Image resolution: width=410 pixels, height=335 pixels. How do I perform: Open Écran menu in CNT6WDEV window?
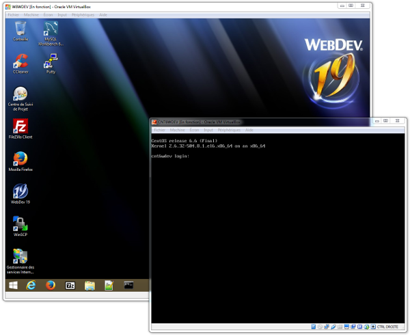click(x=194, y=130)
